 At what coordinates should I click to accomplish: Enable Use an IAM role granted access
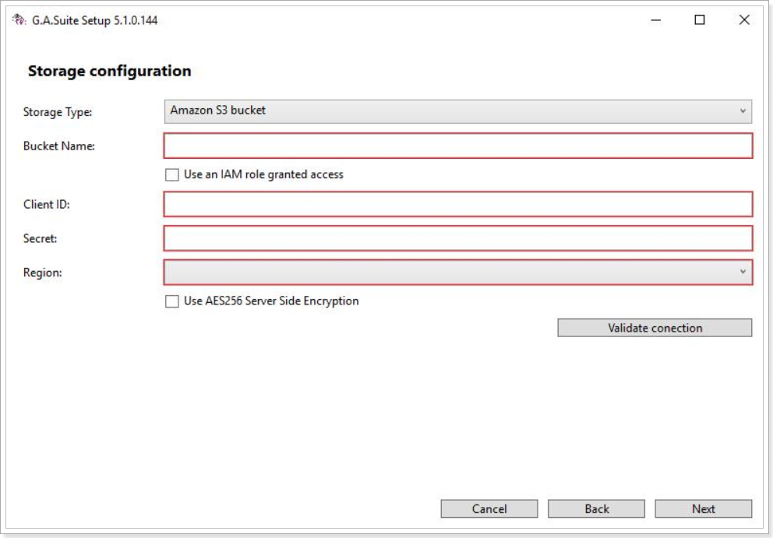click(x=172, y=175)
